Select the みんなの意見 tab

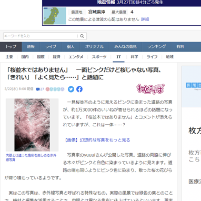coord(125,47)
